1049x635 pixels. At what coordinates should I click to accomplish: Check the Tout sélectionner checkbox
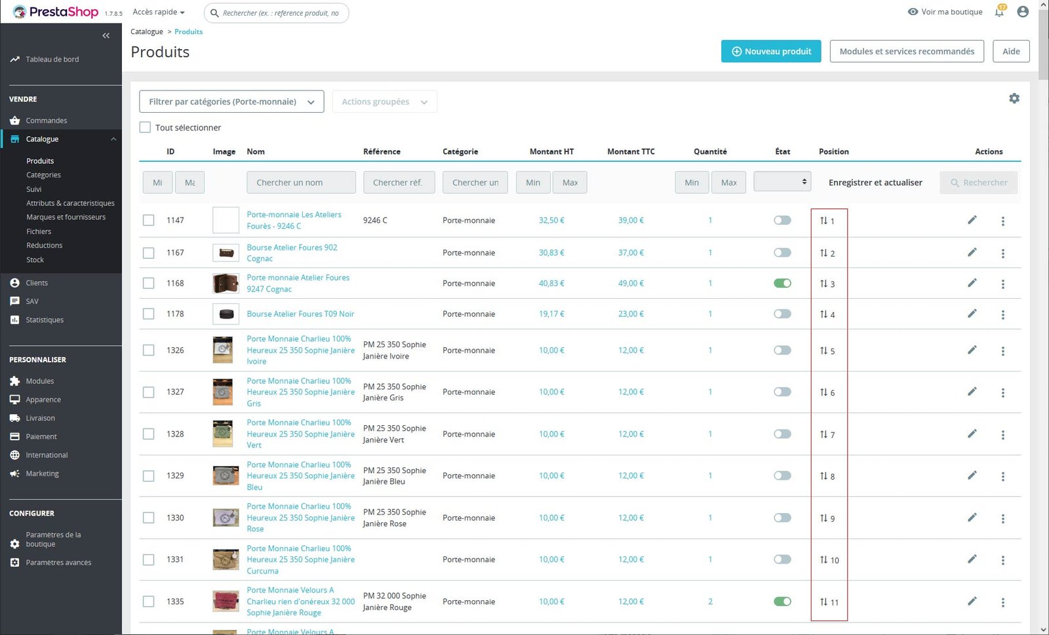pyautogui.click(x=146, y=128)
